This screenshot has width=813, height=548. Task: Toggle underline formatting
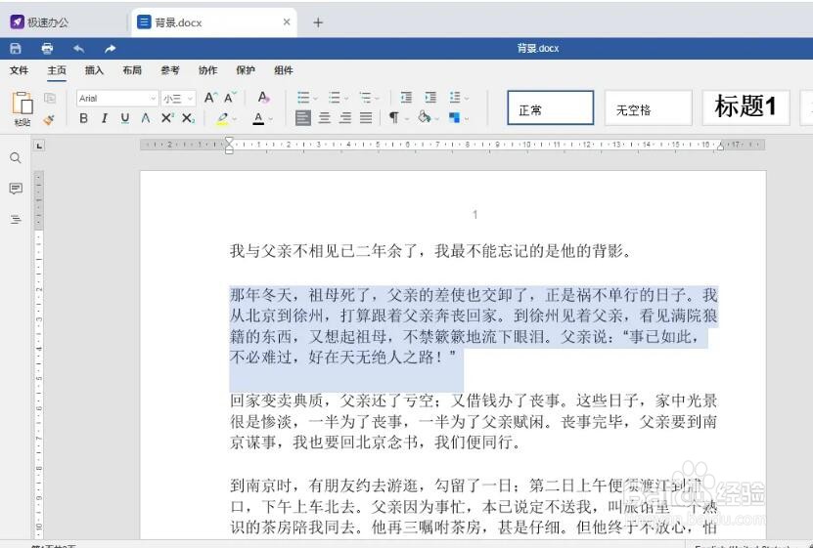[125, 118]
